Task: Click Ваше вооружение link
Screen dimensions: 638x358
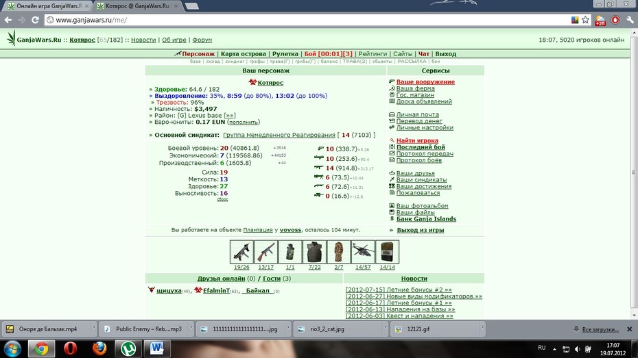Action: coord(425,81)
